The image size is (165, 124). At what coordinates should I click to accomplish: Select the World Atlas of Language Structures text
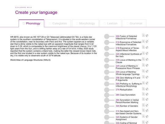tap(30, 60)
